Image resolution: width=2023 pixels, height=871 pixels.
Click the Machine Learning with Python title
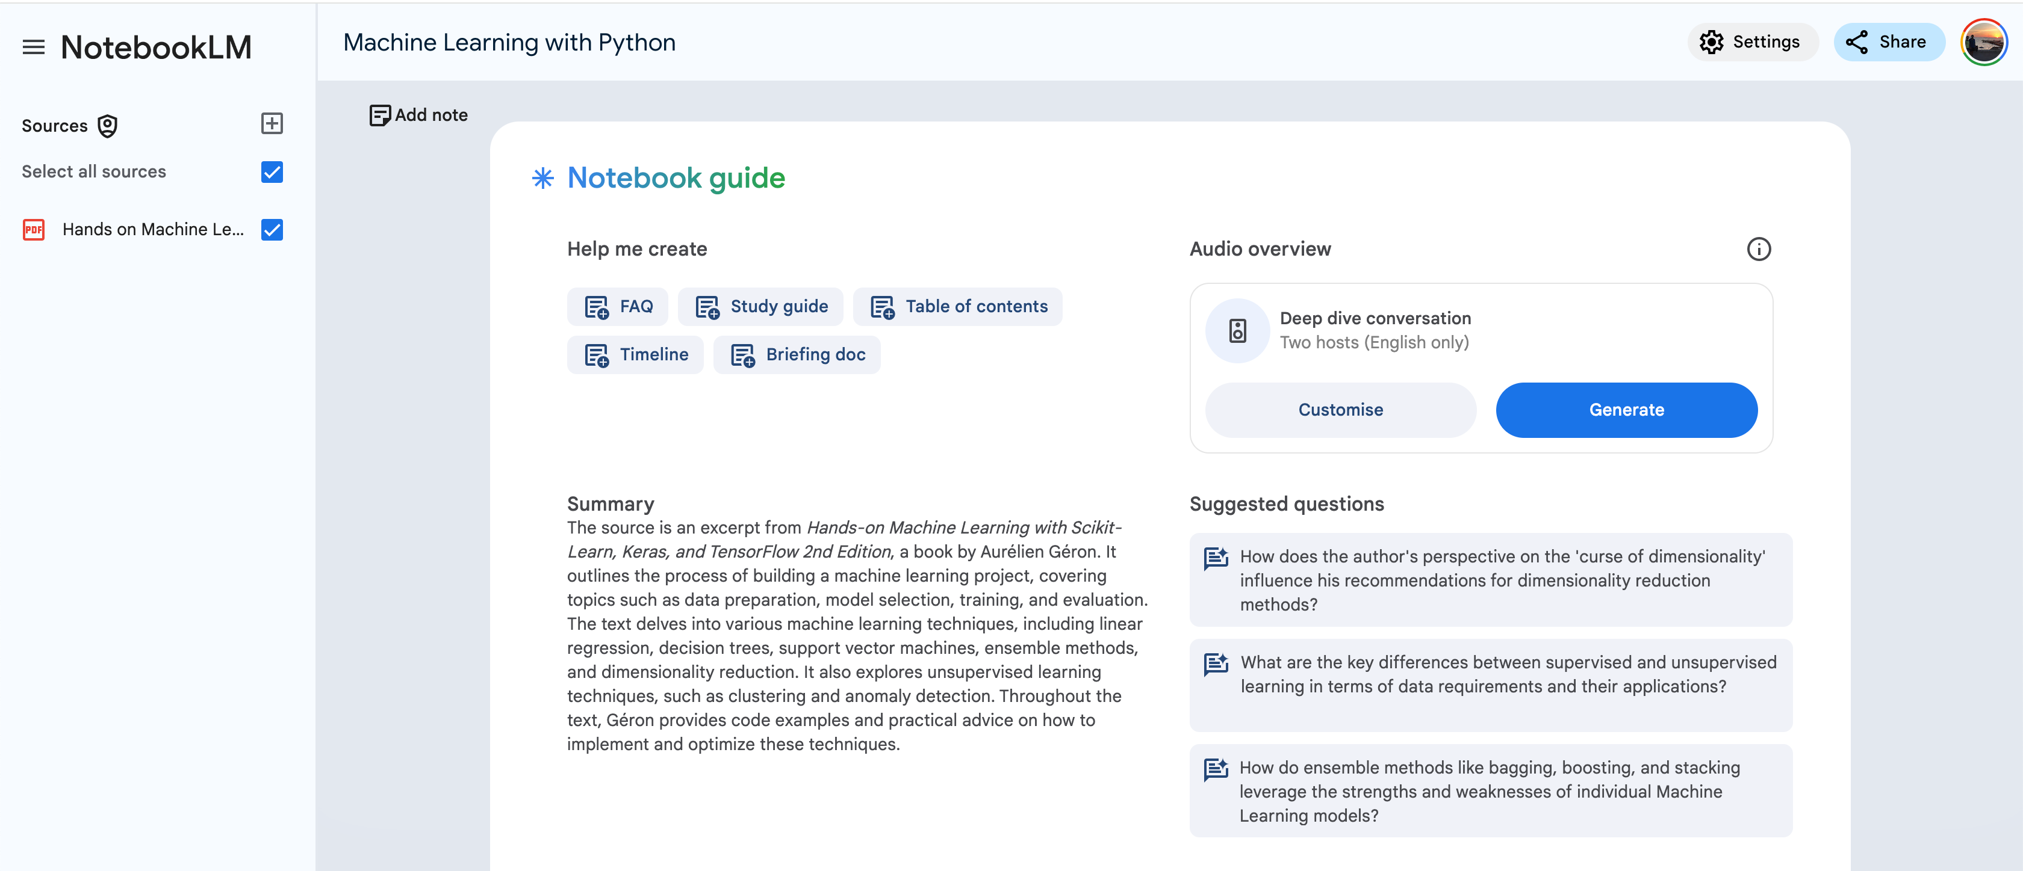point(509,42)
